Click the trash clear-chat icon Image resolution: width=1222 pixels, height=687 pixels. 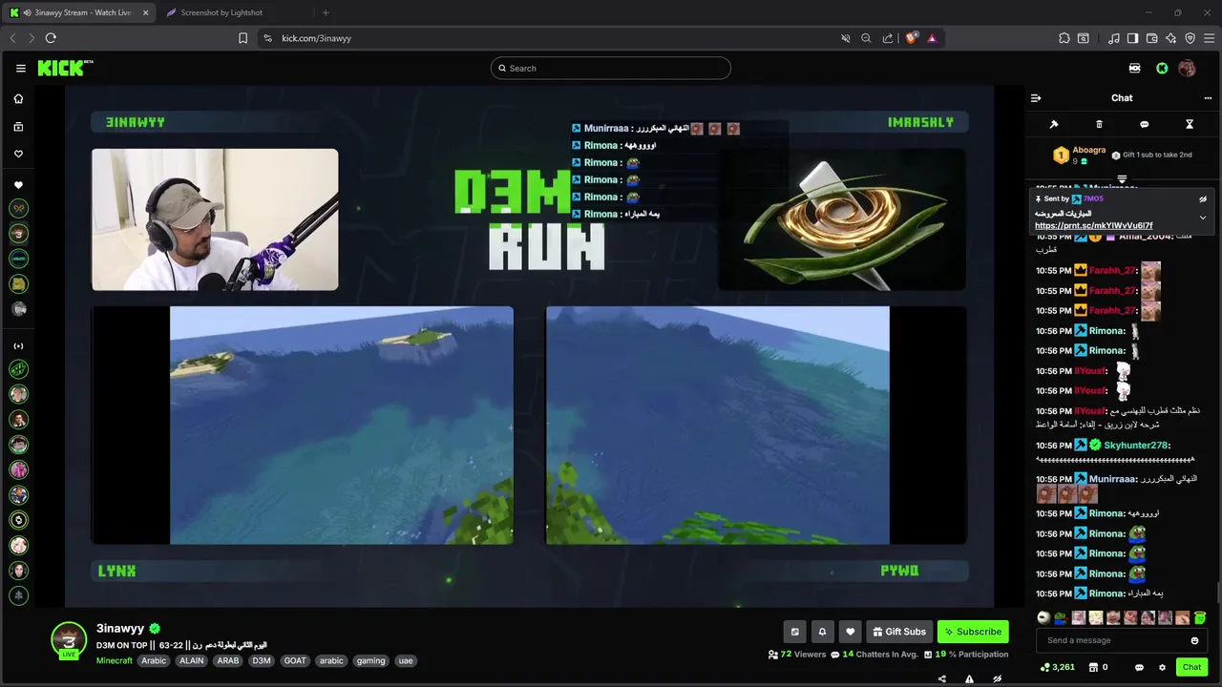[x=1099, y=124]
